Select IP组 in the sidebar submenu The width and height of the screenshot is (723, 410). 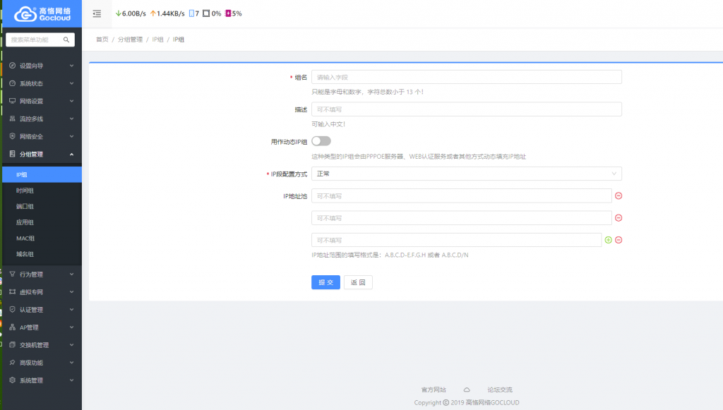pos(42,174)
